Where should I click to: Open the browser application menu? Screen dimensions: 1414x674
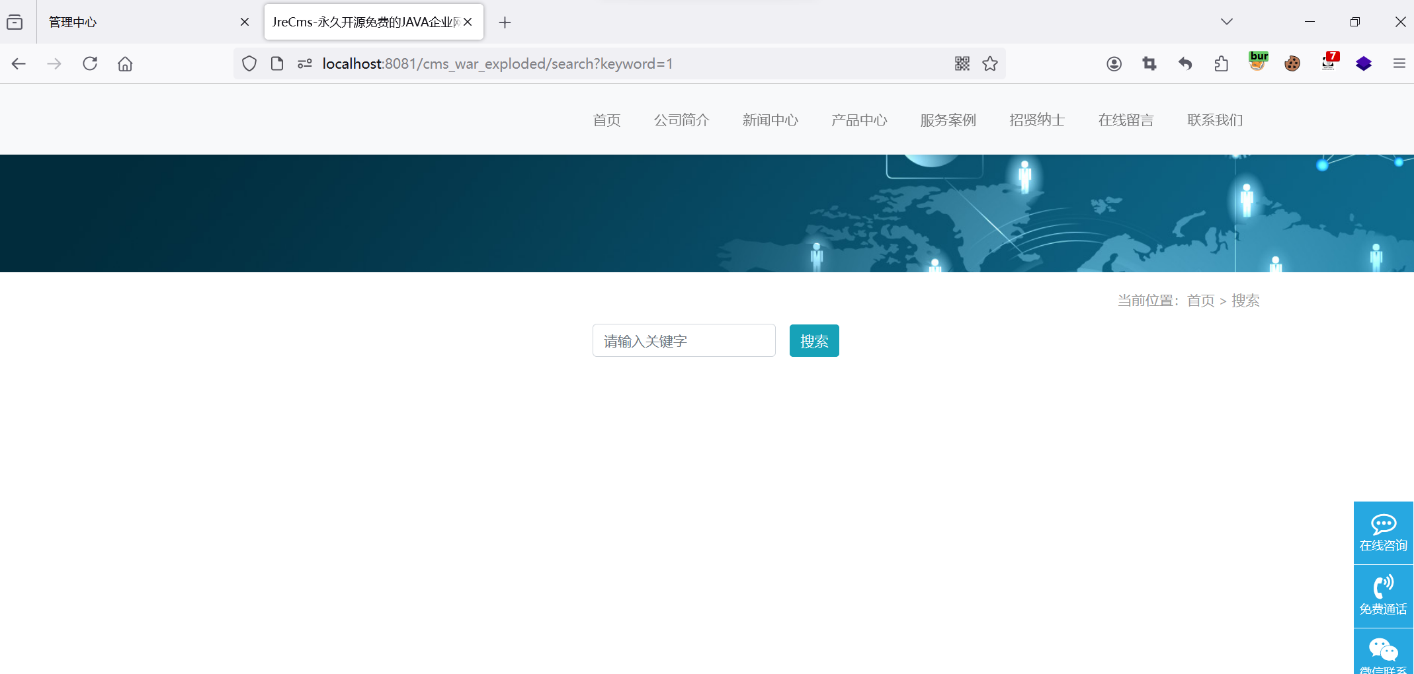[1399, 63]
